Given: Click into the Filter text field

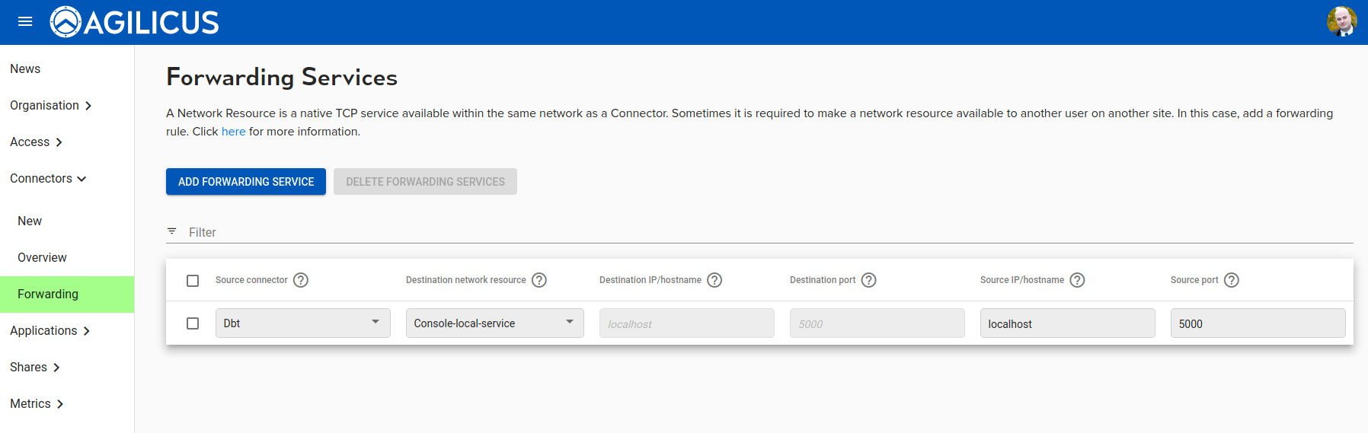Looking at the screenshot, I should click(762, 232).
